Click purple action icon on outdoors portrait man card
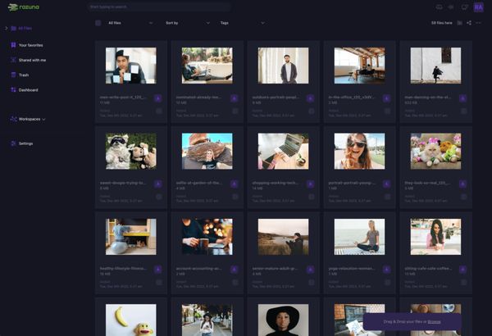Viewport: 492px width, 336px height. pyautogui.click(x=310, y=98)
